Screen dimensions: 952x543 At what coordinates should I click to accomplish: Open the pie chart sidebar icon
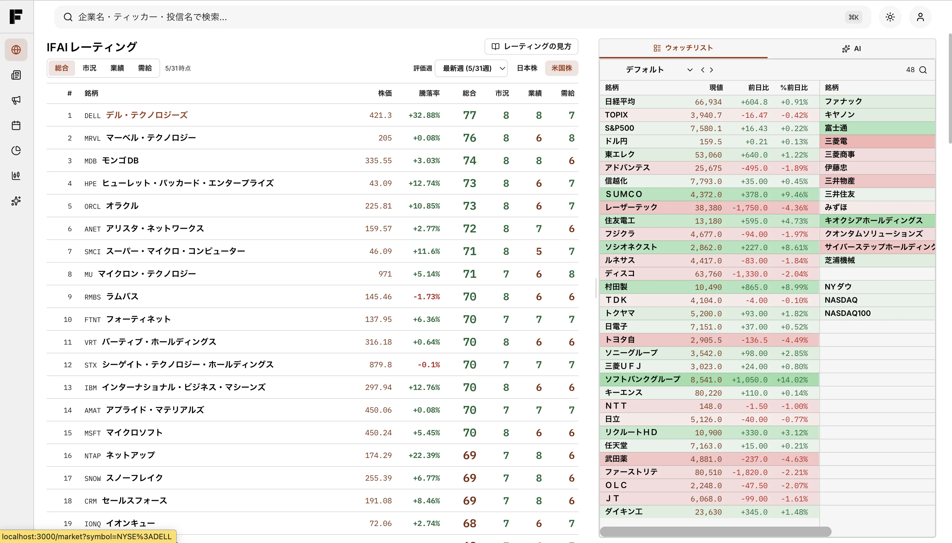tap(16, 150)
